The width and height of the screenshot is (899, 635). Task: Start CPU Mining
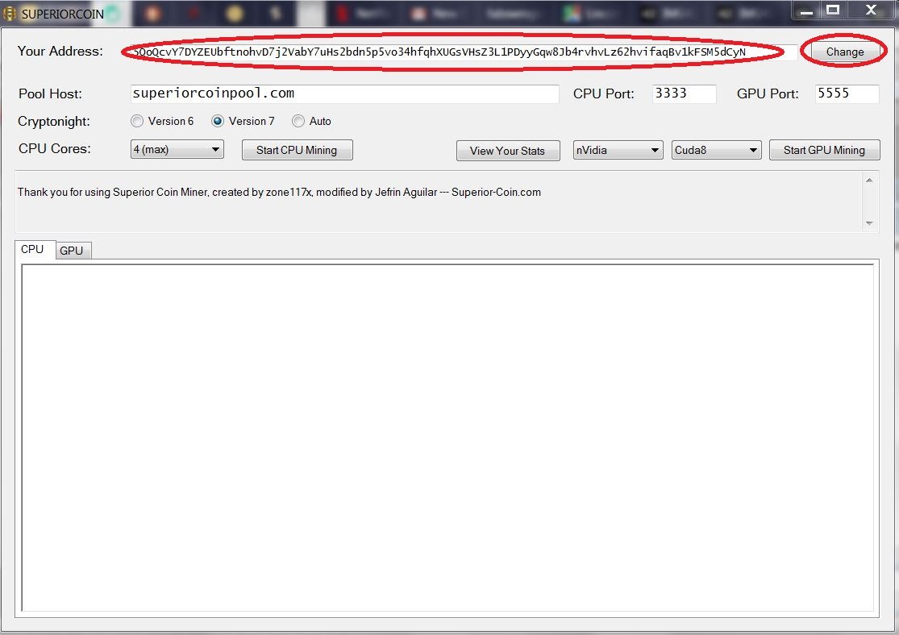click(297, 150)
